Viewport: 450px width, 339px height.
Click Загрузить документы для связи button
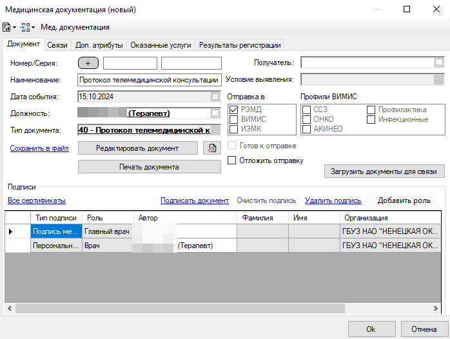pos(384,171)
